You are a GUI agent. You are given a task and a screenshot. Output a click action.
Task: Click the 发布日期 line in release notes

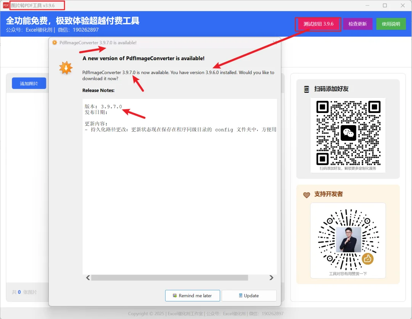click(96, 112)
